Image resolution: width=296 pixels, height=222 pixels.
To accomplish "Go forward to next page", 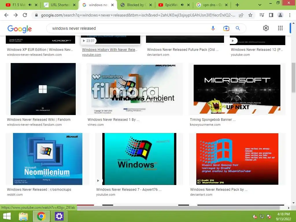I will [16, 15].
